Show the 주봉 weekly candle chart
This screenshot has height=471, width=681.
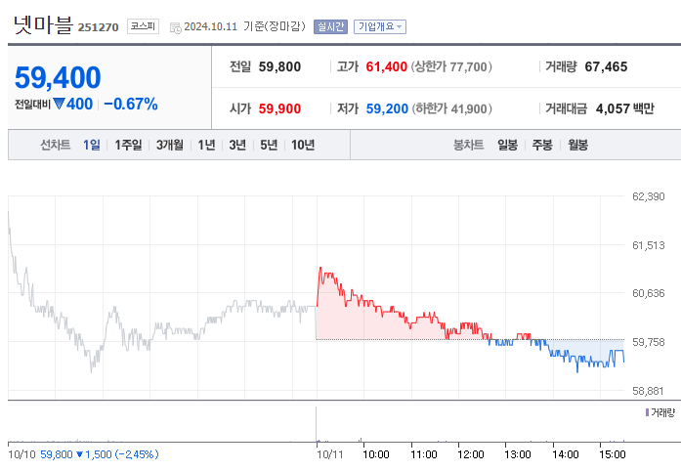tap(542, 145)
